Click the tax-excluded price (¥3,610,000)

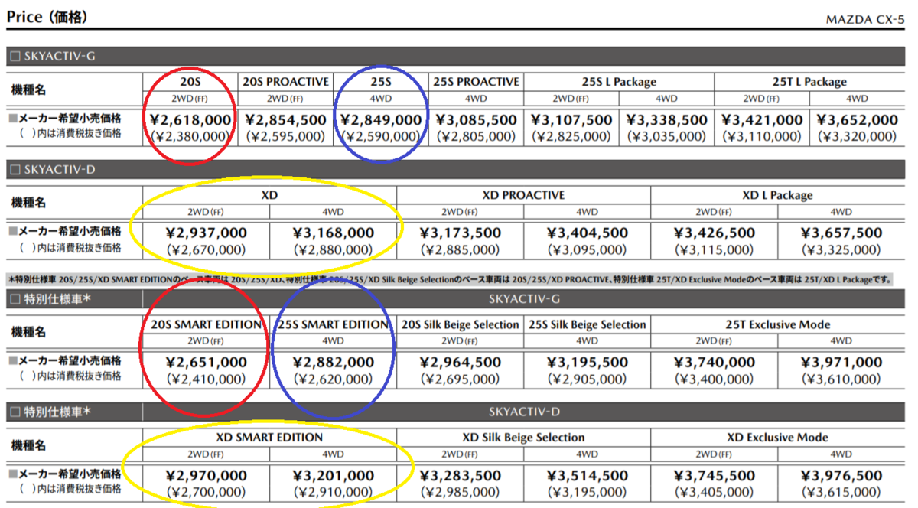(x=841, y=379)
